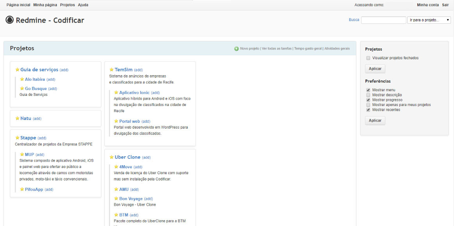This screenshot has width=454, height=226.
Task: Click the Redmine logo icon in header
Action: tap(9, 20)
